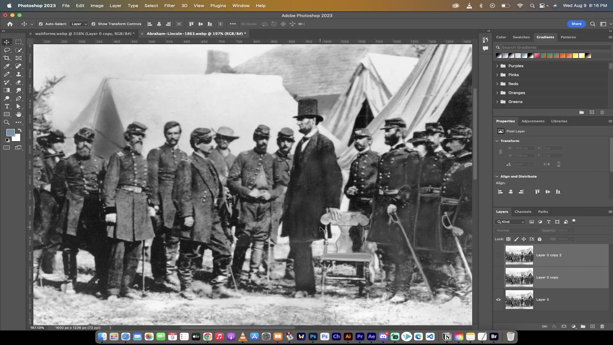This screenshot has height=345, width=613.
Task: Select the Lasso tool
Action: (6, 50)
